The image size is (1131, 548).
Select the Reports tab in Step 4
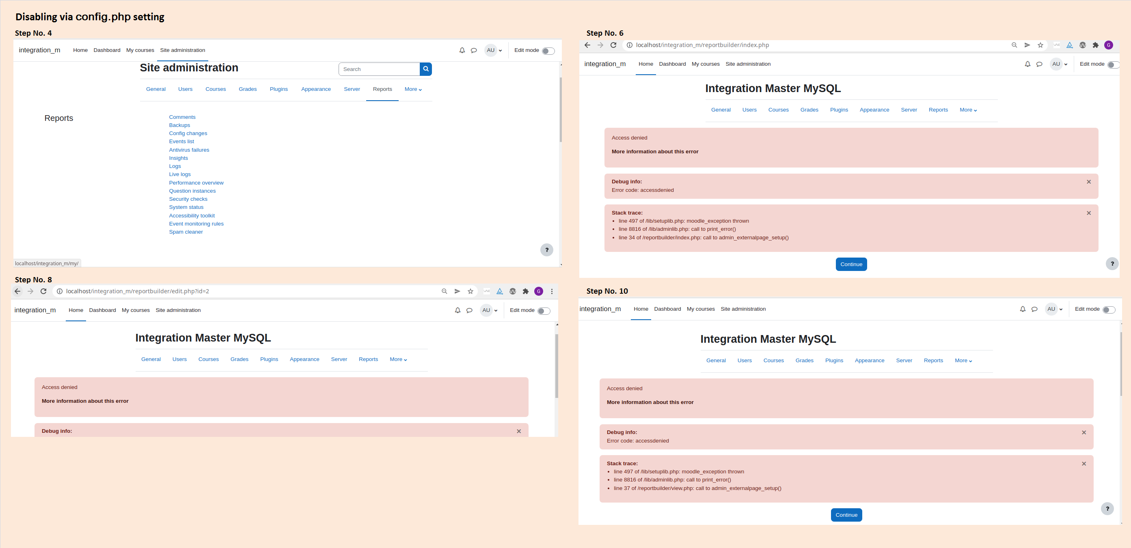(x=382, y=89)
